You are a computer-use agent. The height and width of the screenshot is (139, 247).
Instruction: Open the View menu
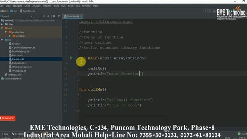[8, 6]
